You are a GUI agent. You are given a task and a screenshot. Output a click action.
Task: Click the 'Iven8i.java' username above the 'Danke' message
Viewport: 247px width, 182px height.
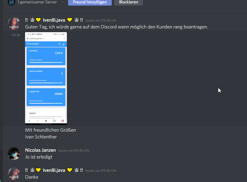[x=54, y=170]
